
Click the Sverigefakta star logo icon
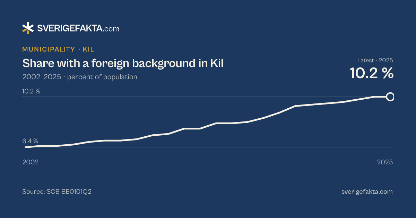(x=28, y=28)
